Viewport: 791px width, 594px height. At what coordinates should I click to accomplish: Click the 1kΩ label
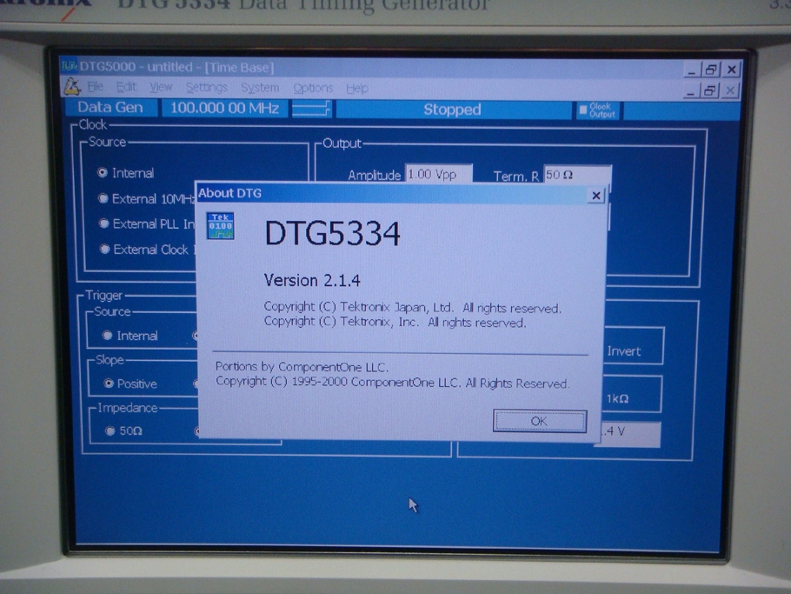coord(617,398)
